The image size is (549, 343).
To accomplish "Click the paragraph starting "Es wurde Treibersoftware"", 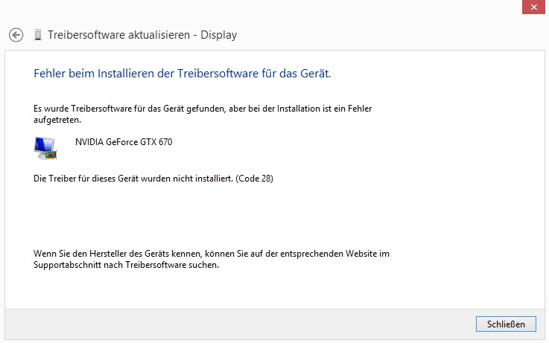I will pos(203,114).
